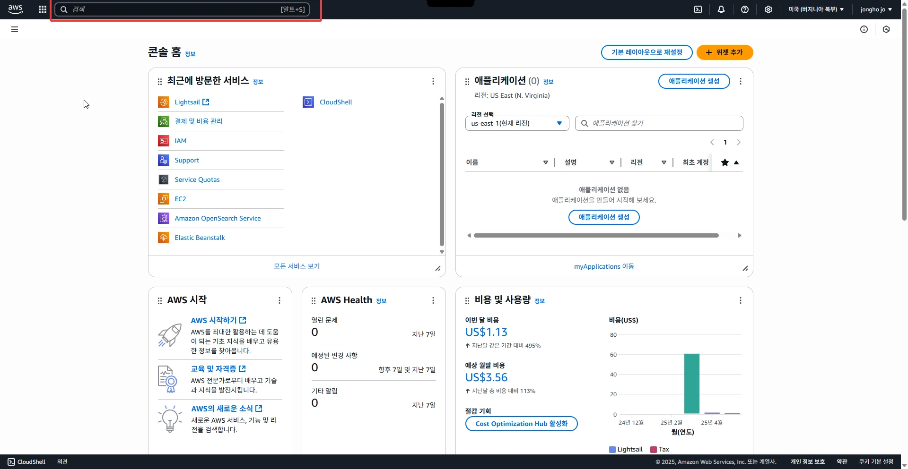
Task: Toggle the hamburger side navigation
Action: [x=15, y=29]
